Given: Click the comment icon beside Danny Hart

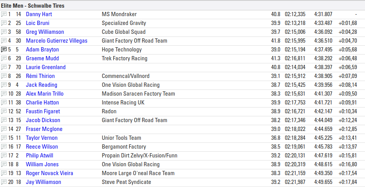Looking at the screenshot, I should pyautogui.click(x=4, y=14).
